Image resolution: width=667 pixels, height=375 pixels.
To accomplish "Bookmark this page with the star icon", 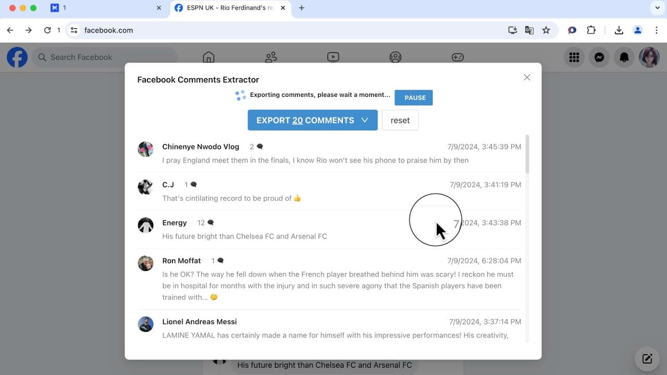I will [546, 30].
